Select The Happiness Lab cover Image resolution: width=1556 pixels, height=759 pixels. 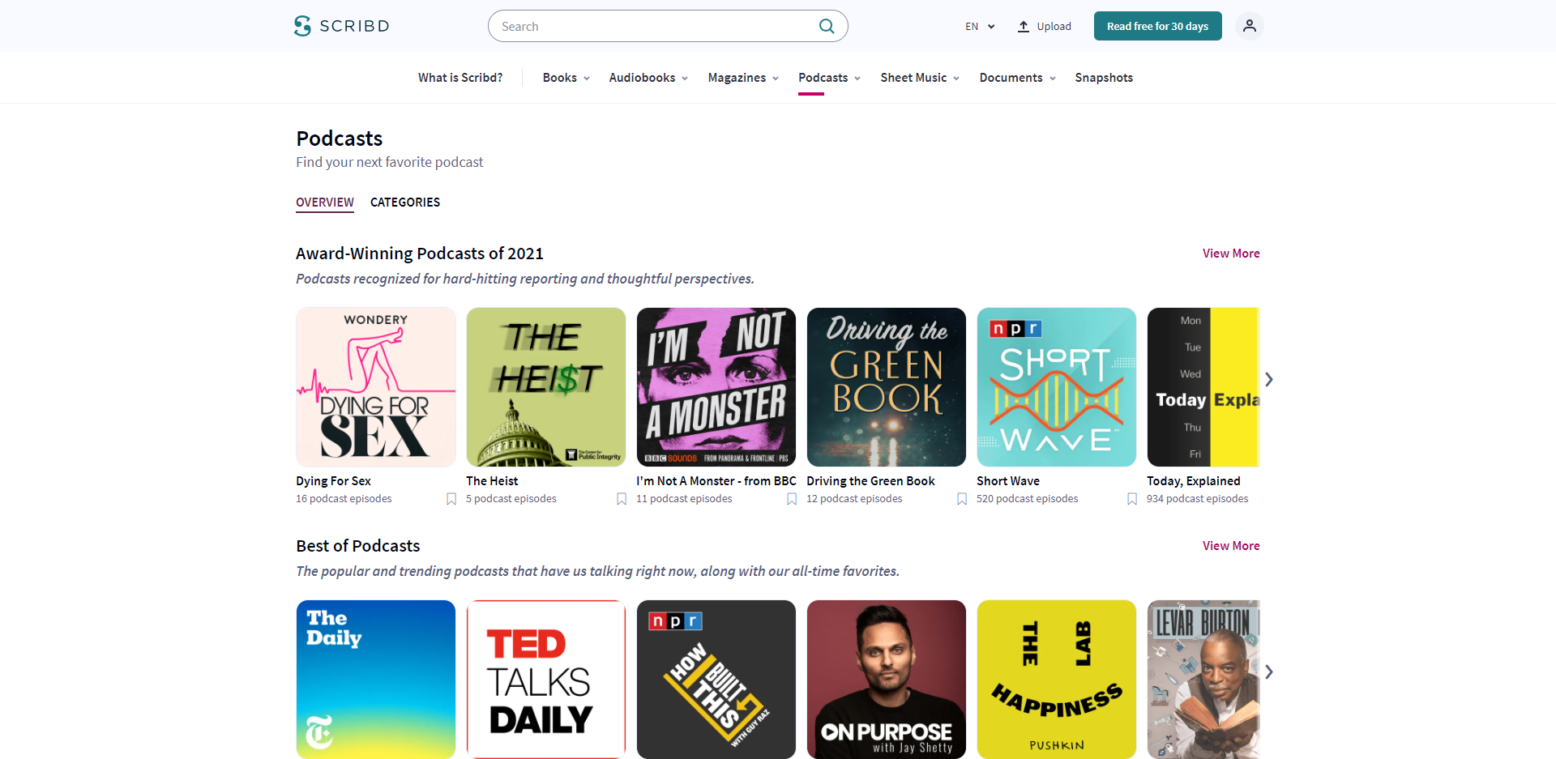1057,680
